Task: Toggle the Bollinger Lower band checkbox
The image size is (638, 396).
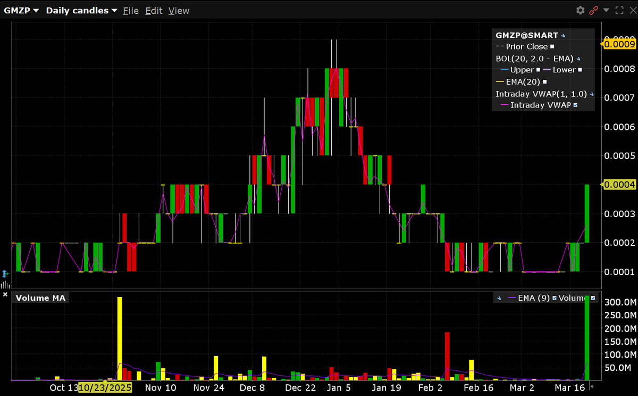Action: click(580, 70)
